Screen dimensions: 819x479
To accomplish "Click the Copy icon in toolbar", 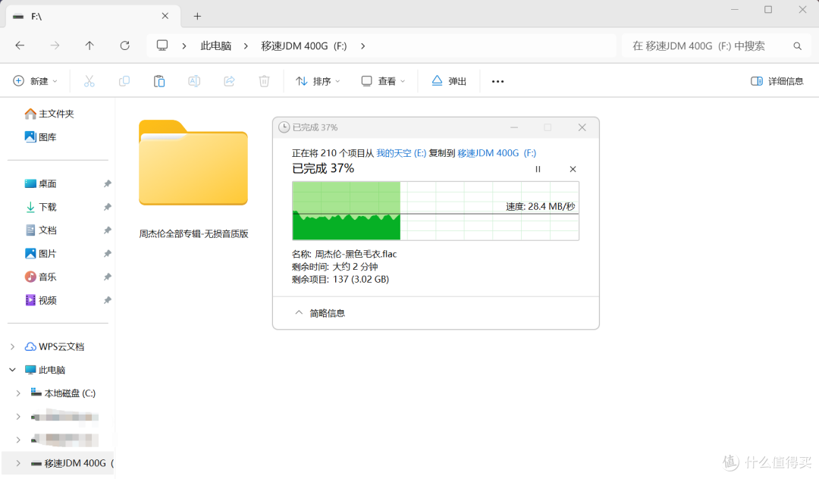I will coord(124,81).
